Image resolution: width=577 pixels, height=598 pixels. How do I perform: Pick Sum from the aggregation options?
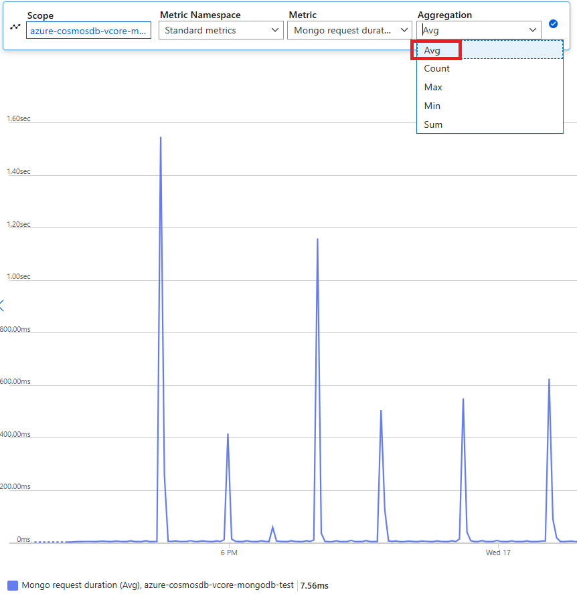click(x=433, y=124)
